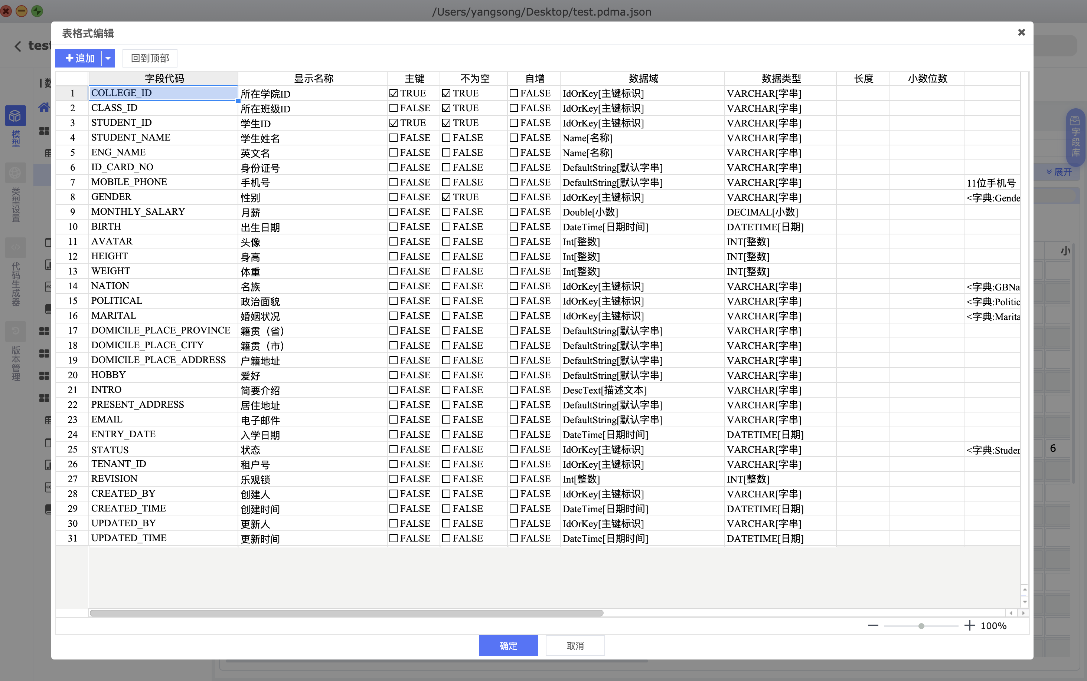Click the zoom-out minus icon
This screenshot has width=1087, height=681.
click(873, 625)
